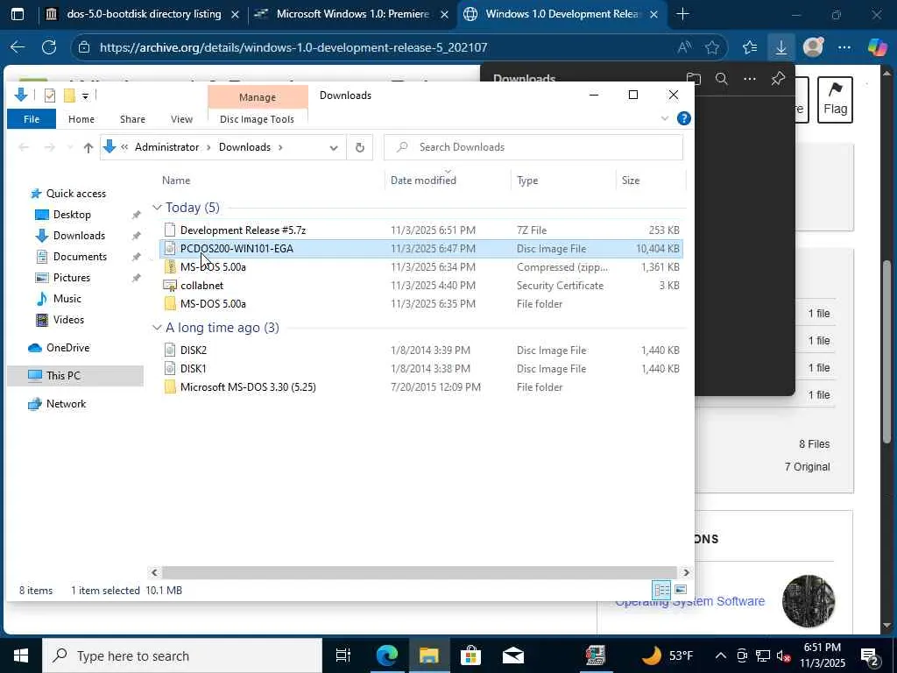
Task: Open This PC in navigation pane
Action: 75,376
